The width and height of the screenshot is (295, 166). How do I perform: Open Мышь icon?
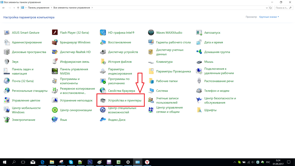pos(199,62)
